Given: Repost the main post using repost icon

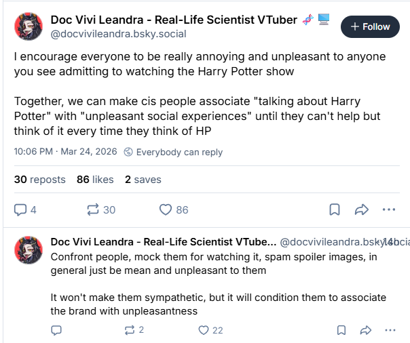Looking at the screenshot, I should tap(94, 210).
